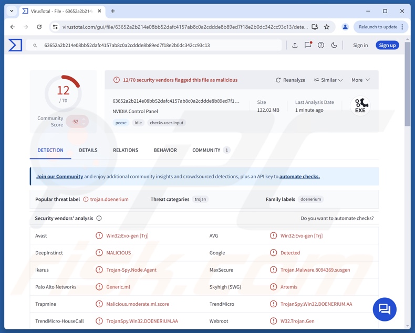Click the Sign up button
This screenshot has height=333, width=415.
pos(387,45)
